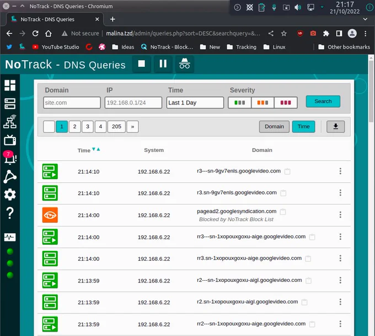This screenshot has height=336, width=375.
Task: Open Help question mark in sidebar
Action: pyautogui.click(x=10, y=213)
